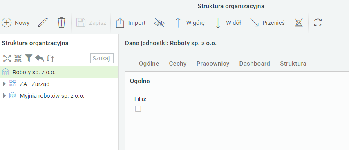Click the curved back arrow icon
The height and width of the screenshot is (150, 349).
[39, 58]
